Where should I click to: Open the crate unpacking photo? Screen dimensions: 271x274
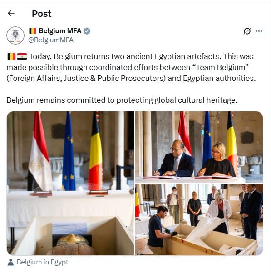199,219
